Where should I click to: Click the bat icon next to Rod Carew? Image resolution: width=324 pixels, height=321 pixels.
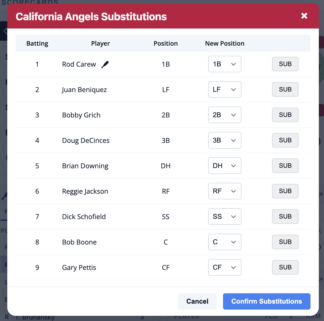[x=105, y=64]
